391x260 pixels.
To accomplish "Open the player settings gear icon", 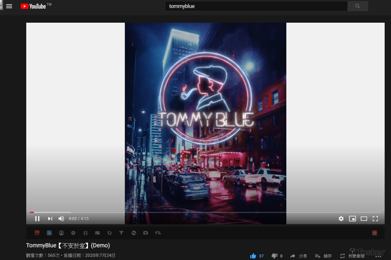I will (x=341, y=219).
